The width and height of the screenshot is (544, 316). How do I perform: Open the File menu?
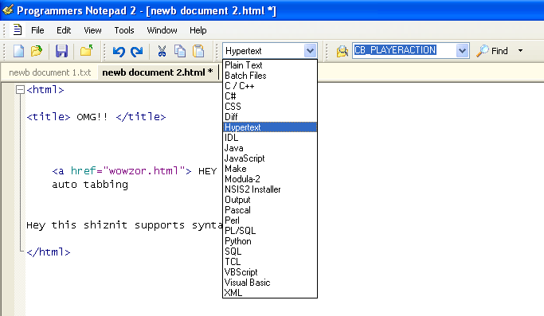click(37, 30)
